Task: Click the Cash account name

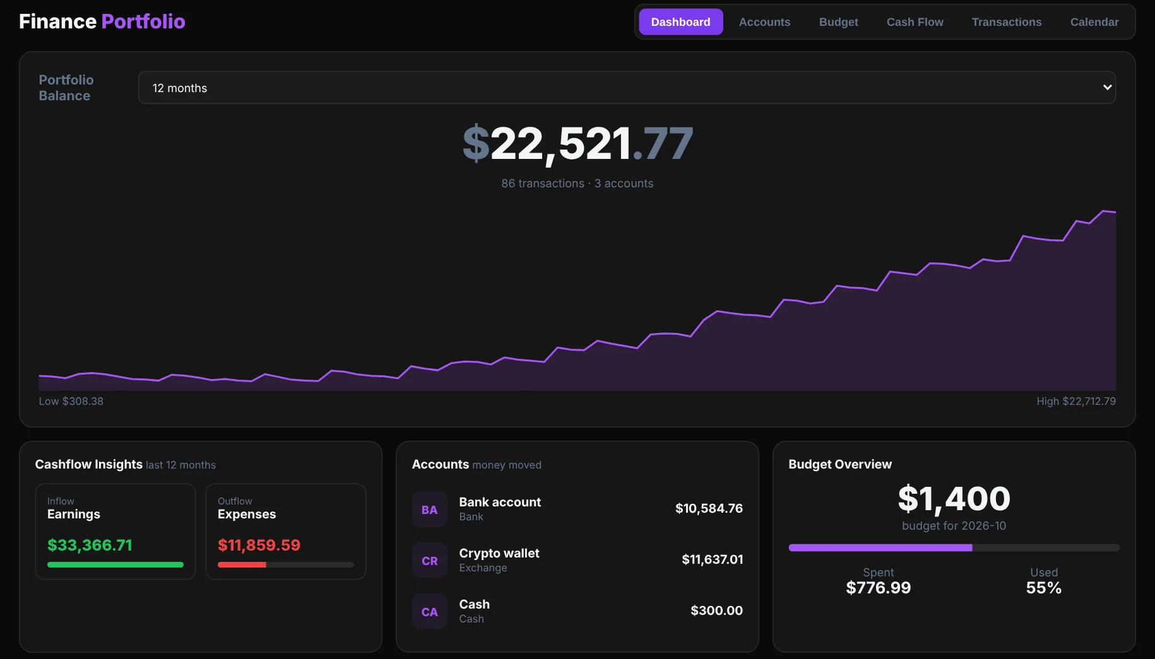Action: pos(475,604)
